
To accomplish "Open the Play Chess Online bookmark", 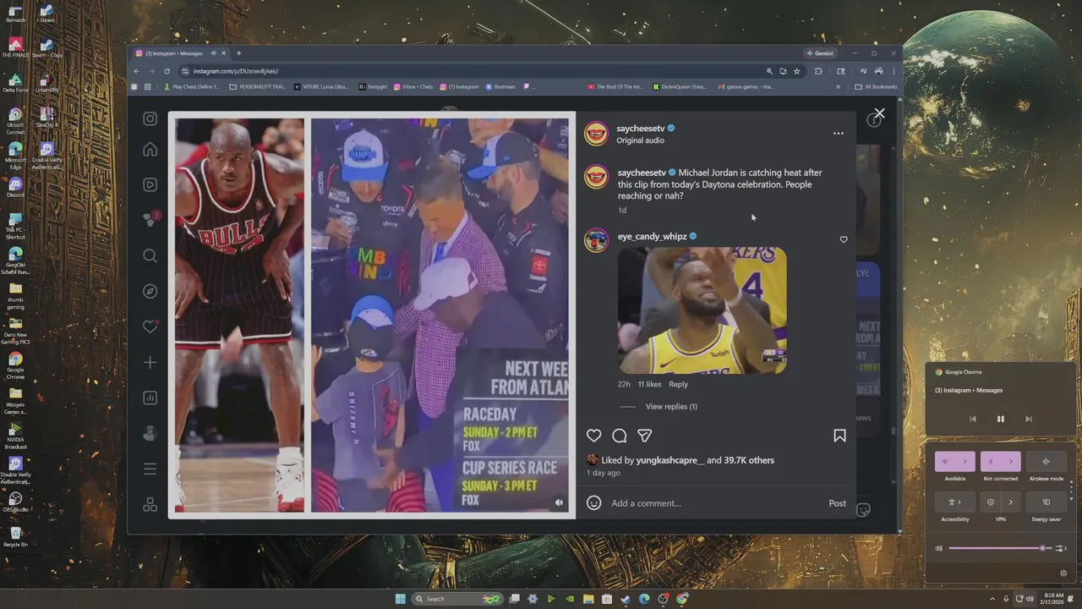I will click(x=191, y=86).
